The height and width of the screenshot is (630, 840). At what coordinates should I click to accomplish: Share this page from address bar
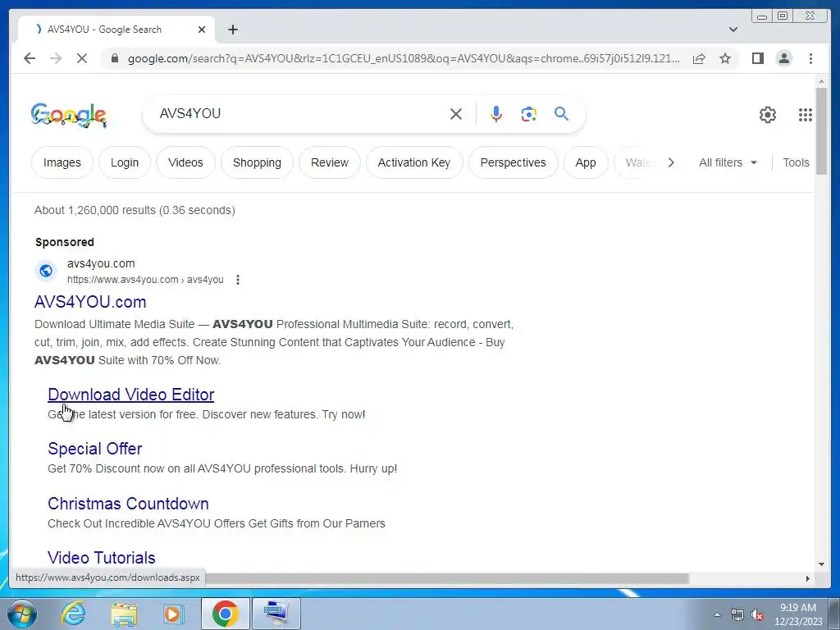pos(699,58)
